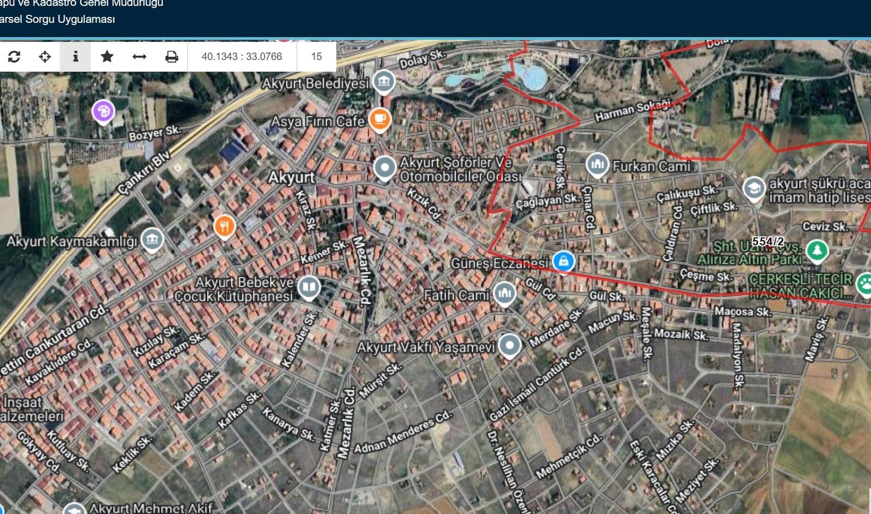871x514 pixels.
Task: Click the Çınar Cd. label
Action: coord(588,208)
